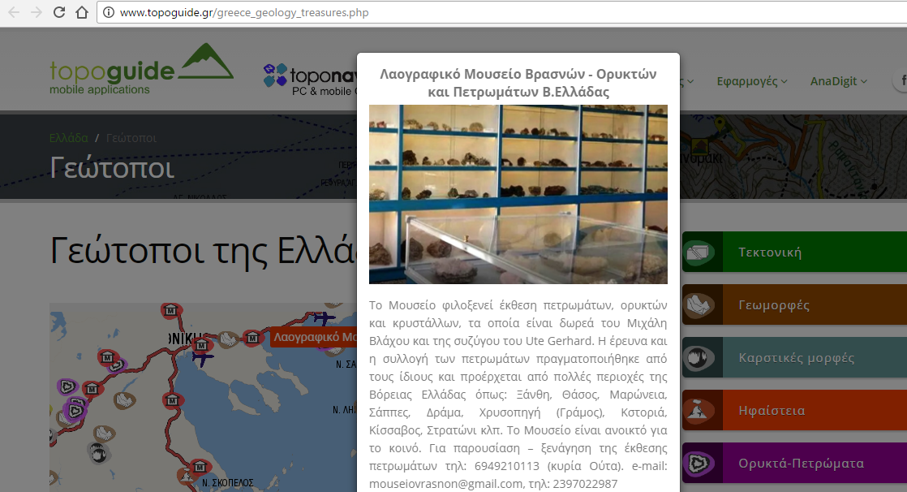Click the airplane marker on the map
The width and height of the screenshot is (907, 492).
pyautogui.click(x=203, y=354)
